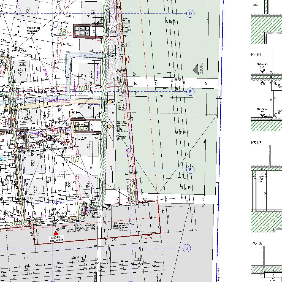
Task: Select the blue Zuluft 1KG arrow
Action: (112, 32)
